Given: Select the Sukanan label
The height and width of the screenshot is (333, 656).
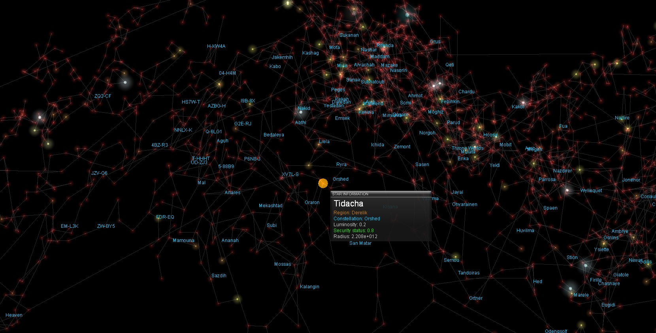Looking at the screenshot, I should click(x=349, y=35).
